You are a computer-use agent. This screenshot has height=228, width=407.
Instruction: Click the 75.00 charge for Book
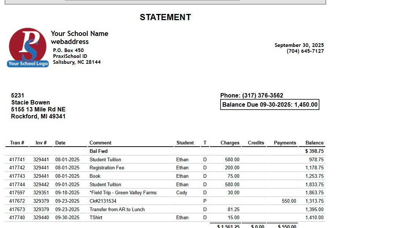point(234,176)
